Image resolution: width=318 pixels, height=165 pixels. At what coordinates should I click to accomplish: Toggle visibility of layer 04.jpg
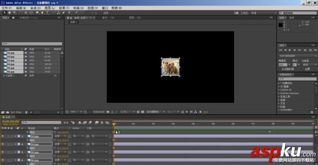(3, 144)
